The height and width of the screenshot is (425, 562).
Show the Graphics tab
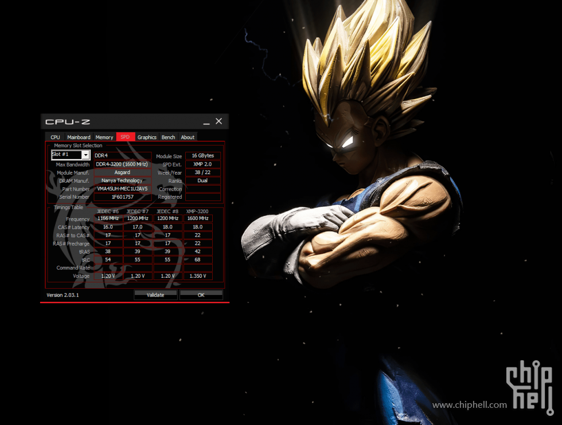point(147,137)
